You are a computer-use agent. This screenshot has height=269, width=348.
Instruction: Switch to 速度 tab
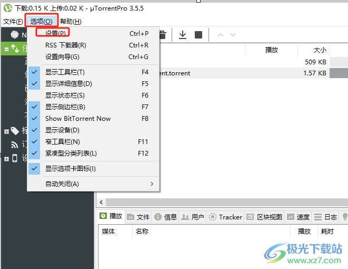pos(298,217)
